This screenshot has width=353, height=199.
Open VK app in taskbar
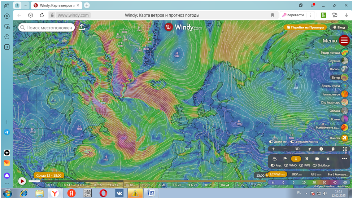click(119, 193)
